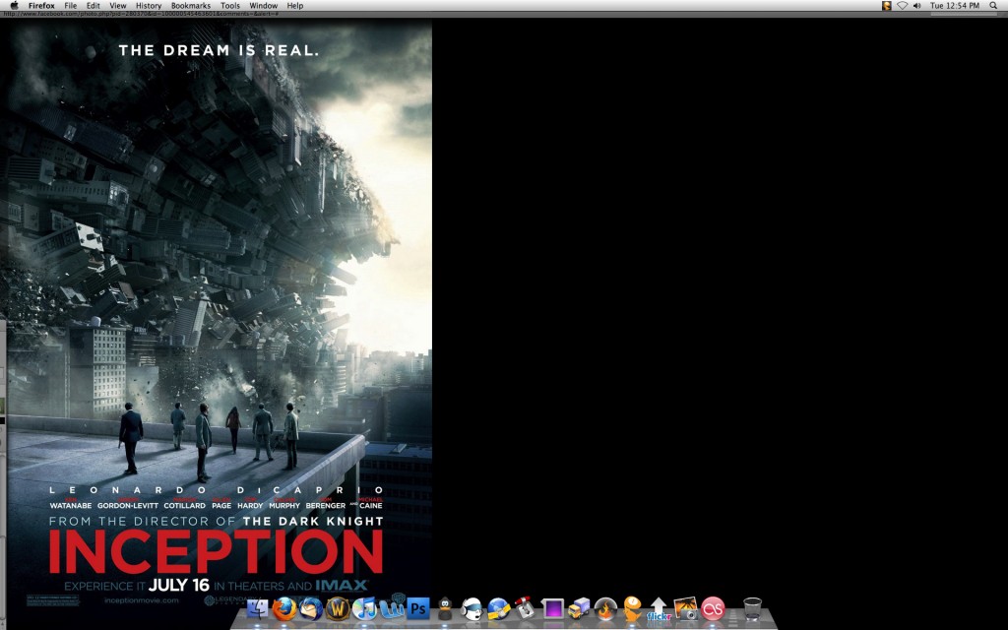This screenshot has width=1008, height=630.
Task: Open Thunderbird mail in the dock
Action: [311, 607]
